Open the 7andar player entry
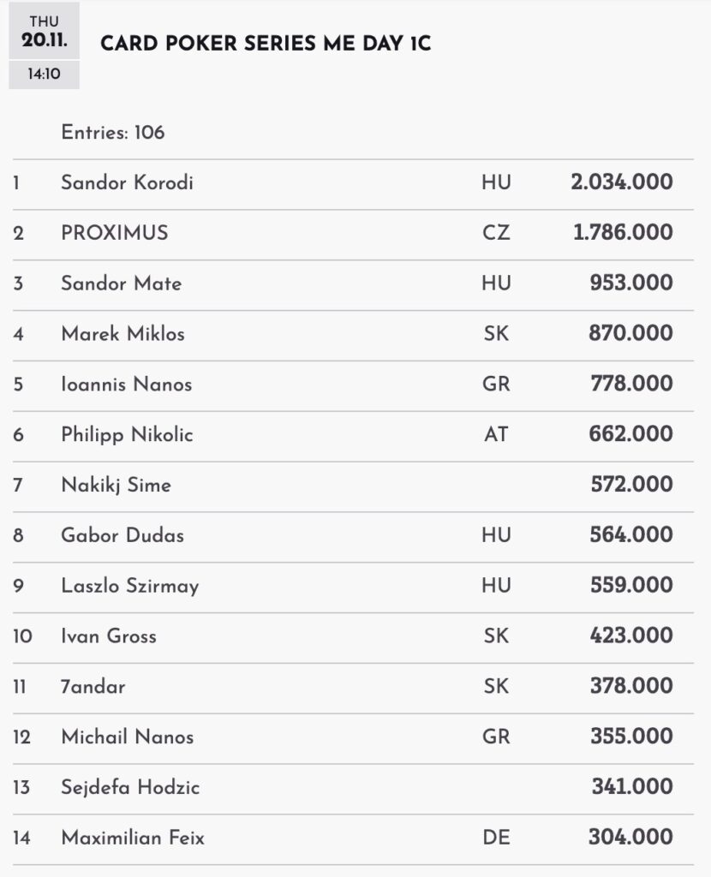The height and width of the screenshot is (877, 711). 93,687
